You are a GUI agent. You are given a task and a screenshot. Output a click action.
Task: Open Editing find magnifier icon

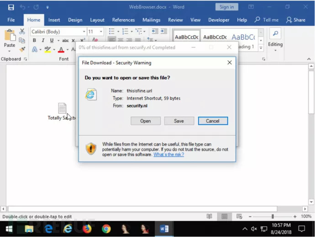point(275,33)
